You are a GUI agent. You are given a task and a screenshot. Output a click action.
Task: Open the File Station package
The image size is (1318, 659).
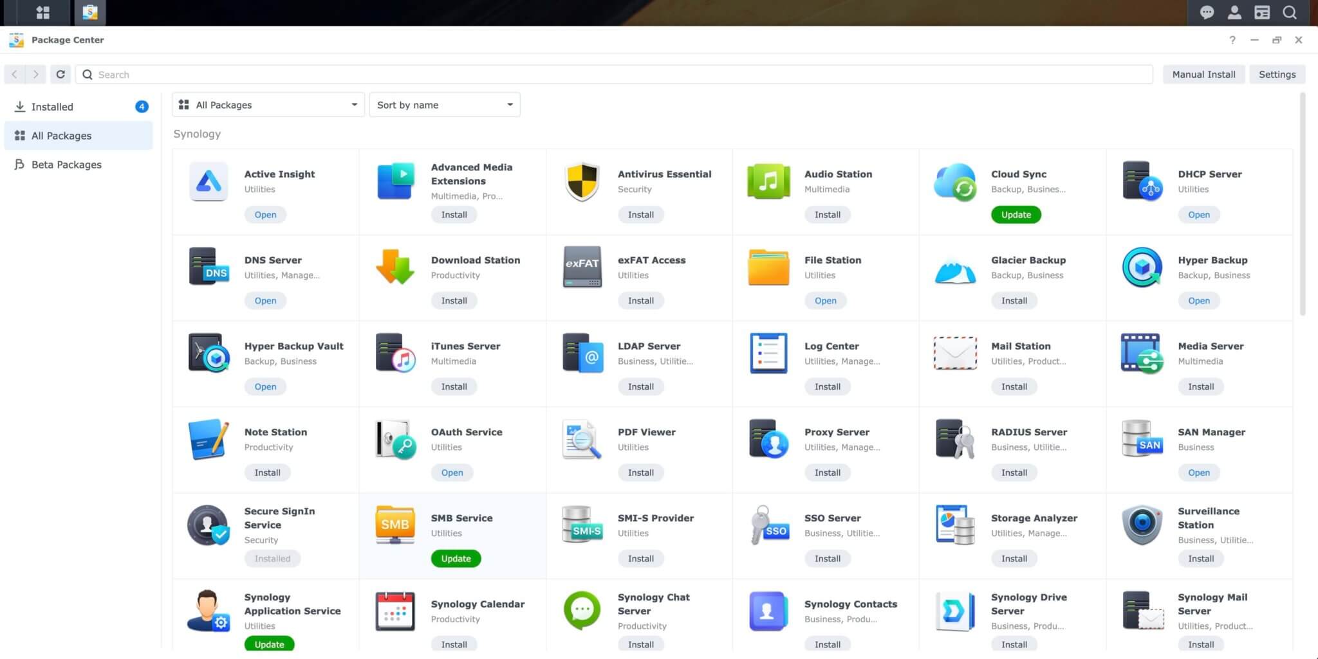[825, 301]
